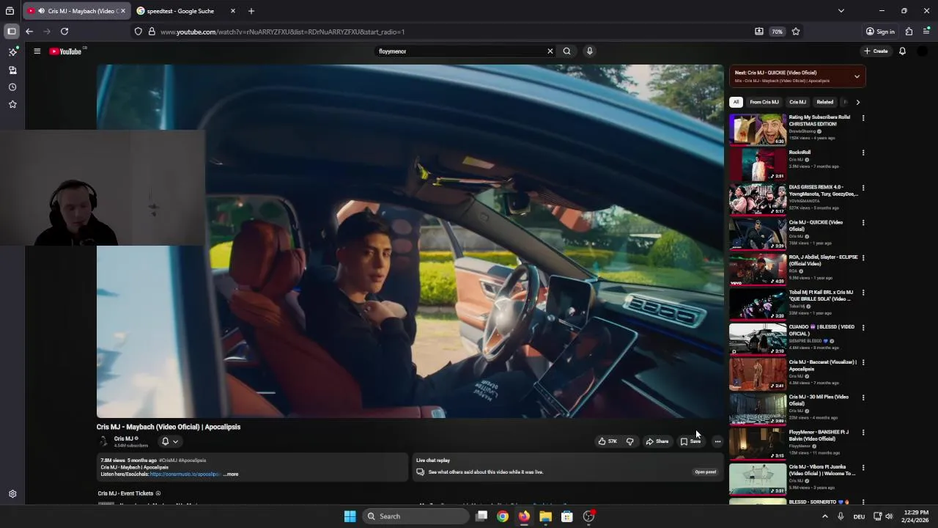This screenshot has height=528, width=938.
Task: Open options for ROA ECLIPSE video
Action: point(863,258)
